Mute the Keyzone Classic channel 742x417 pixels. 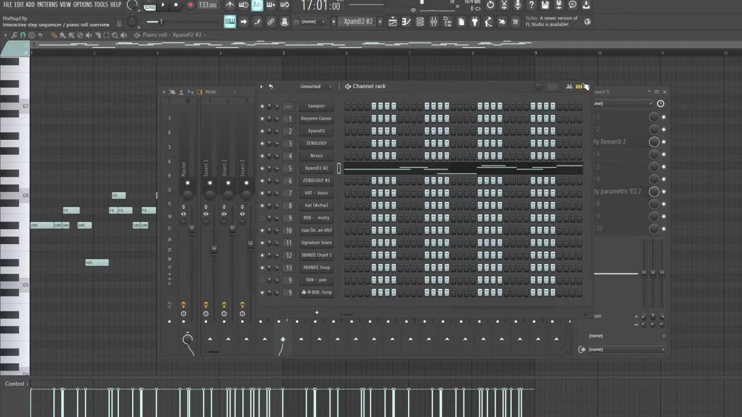pos(262,119)
